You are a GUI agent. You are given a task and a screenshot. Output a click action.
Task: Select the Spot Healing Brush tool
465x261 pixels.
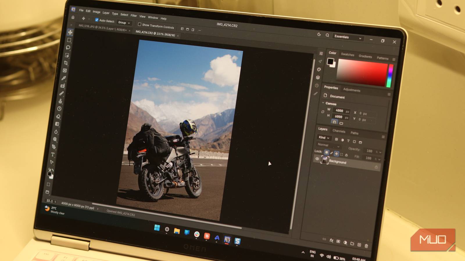pyautogui.click(x=63, y=86)
